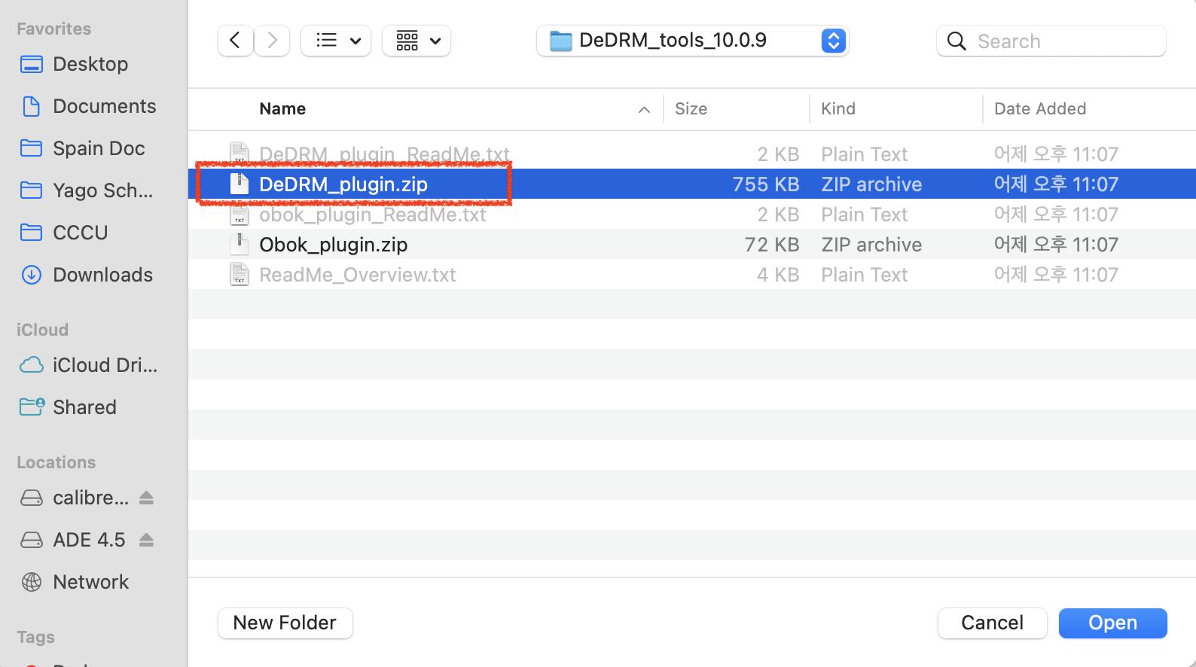1196x667 pixels.
Task: Click ZIP archive kind of Obok_plugin.zip
Action: 871,244
